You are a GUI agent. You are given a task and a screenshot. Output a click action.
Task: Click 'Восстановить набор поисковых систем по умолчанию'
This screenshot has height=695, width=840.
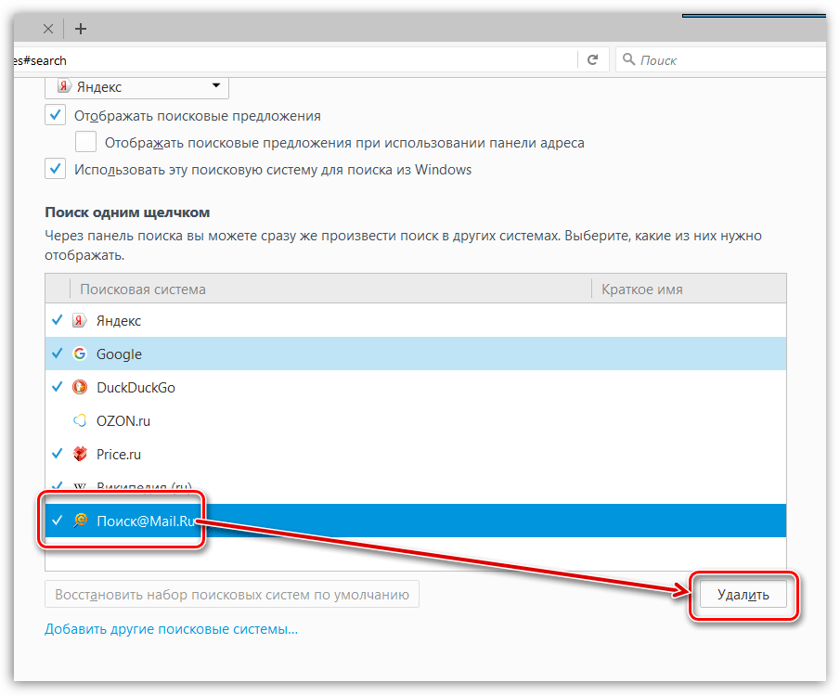point(232,595)
